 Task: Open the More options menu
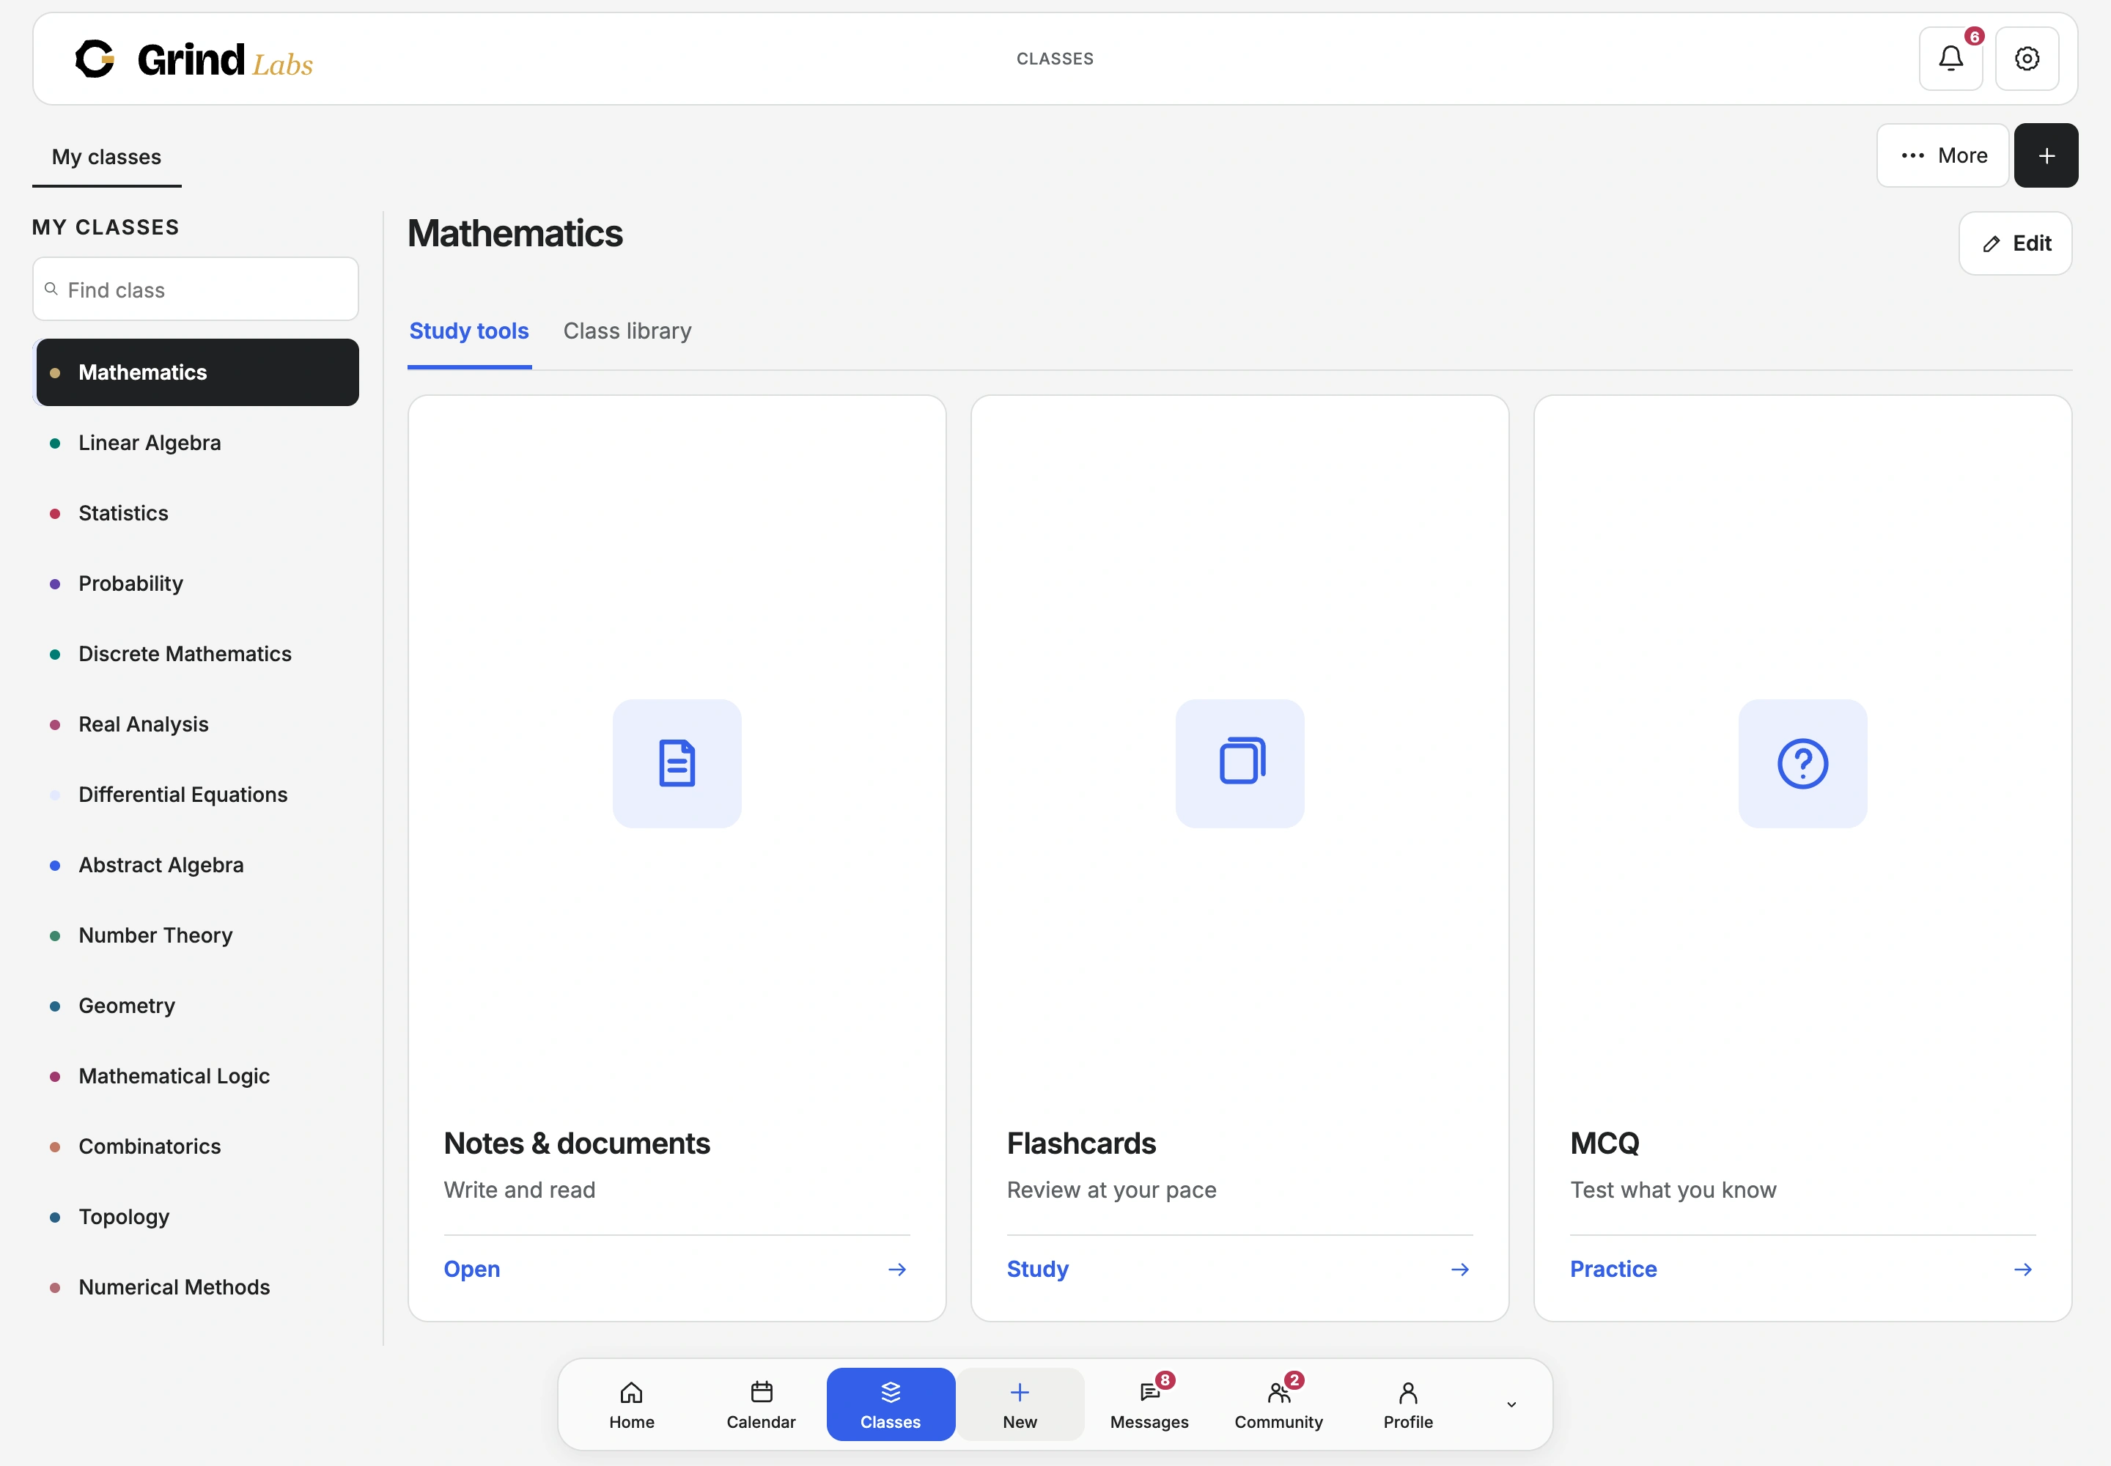pos(1943,155)
